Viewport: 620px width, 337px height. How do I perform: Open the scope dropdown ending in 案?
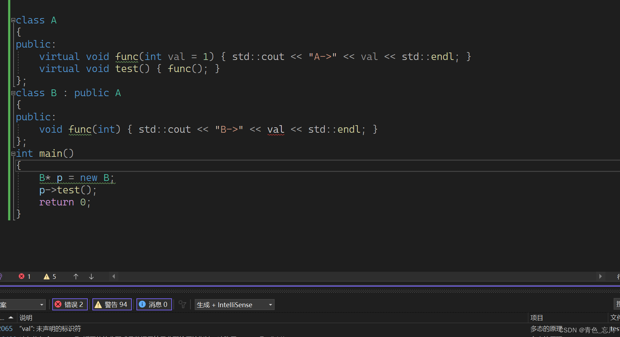pyautogui.click(x=22, y=305)
